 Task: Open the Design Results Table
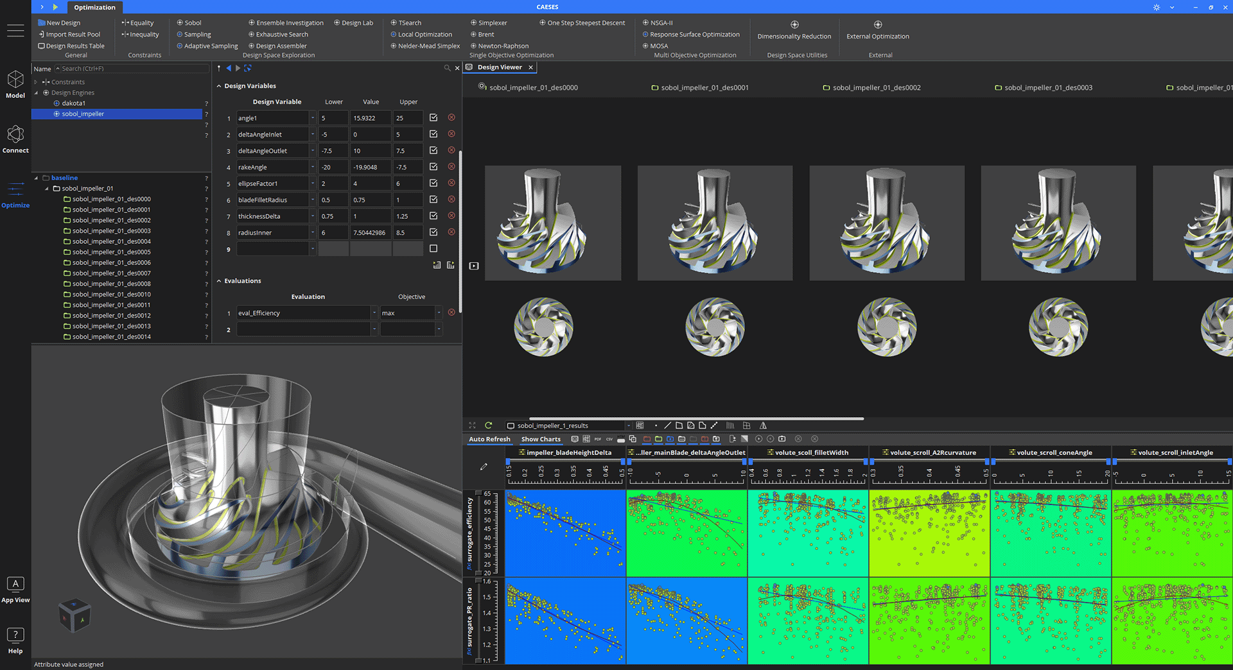coord(71,46)
